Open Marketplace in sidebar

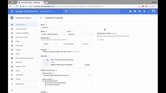20,84
